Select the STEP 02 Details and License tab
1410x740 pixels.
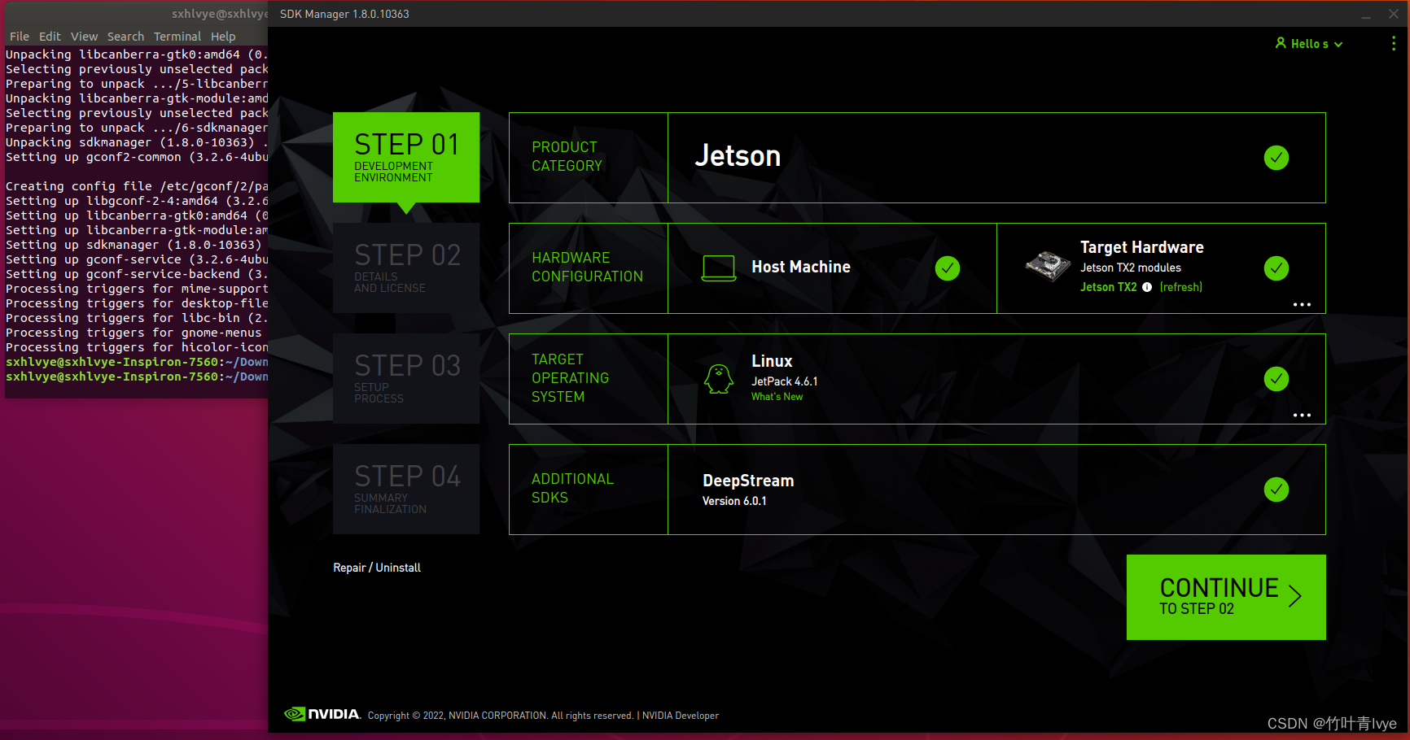pyautogui.click(x=406, y=268)
